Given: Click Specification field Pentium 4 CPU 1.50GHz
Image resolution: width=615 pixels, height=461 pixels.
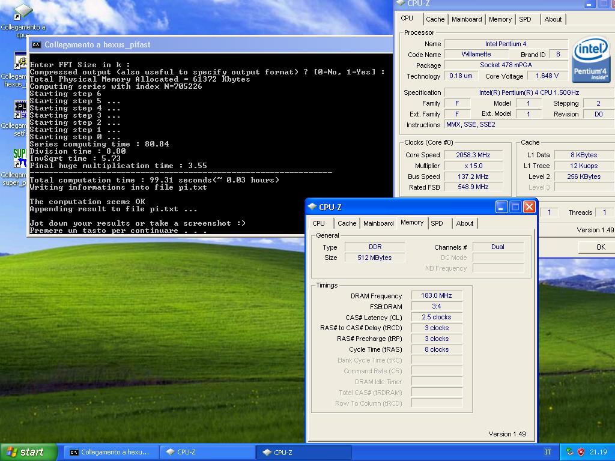Looking at the screenshot, I should [x=530, y=92].
